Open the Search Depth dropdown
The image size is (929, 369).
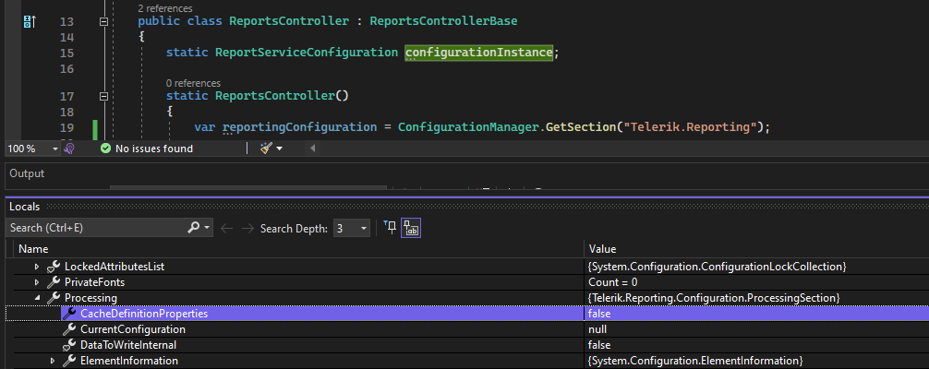[364, 228]
